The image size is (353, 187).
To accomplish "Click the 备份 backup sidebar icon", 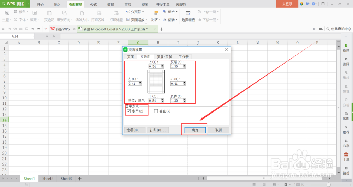I will [346, 170].
